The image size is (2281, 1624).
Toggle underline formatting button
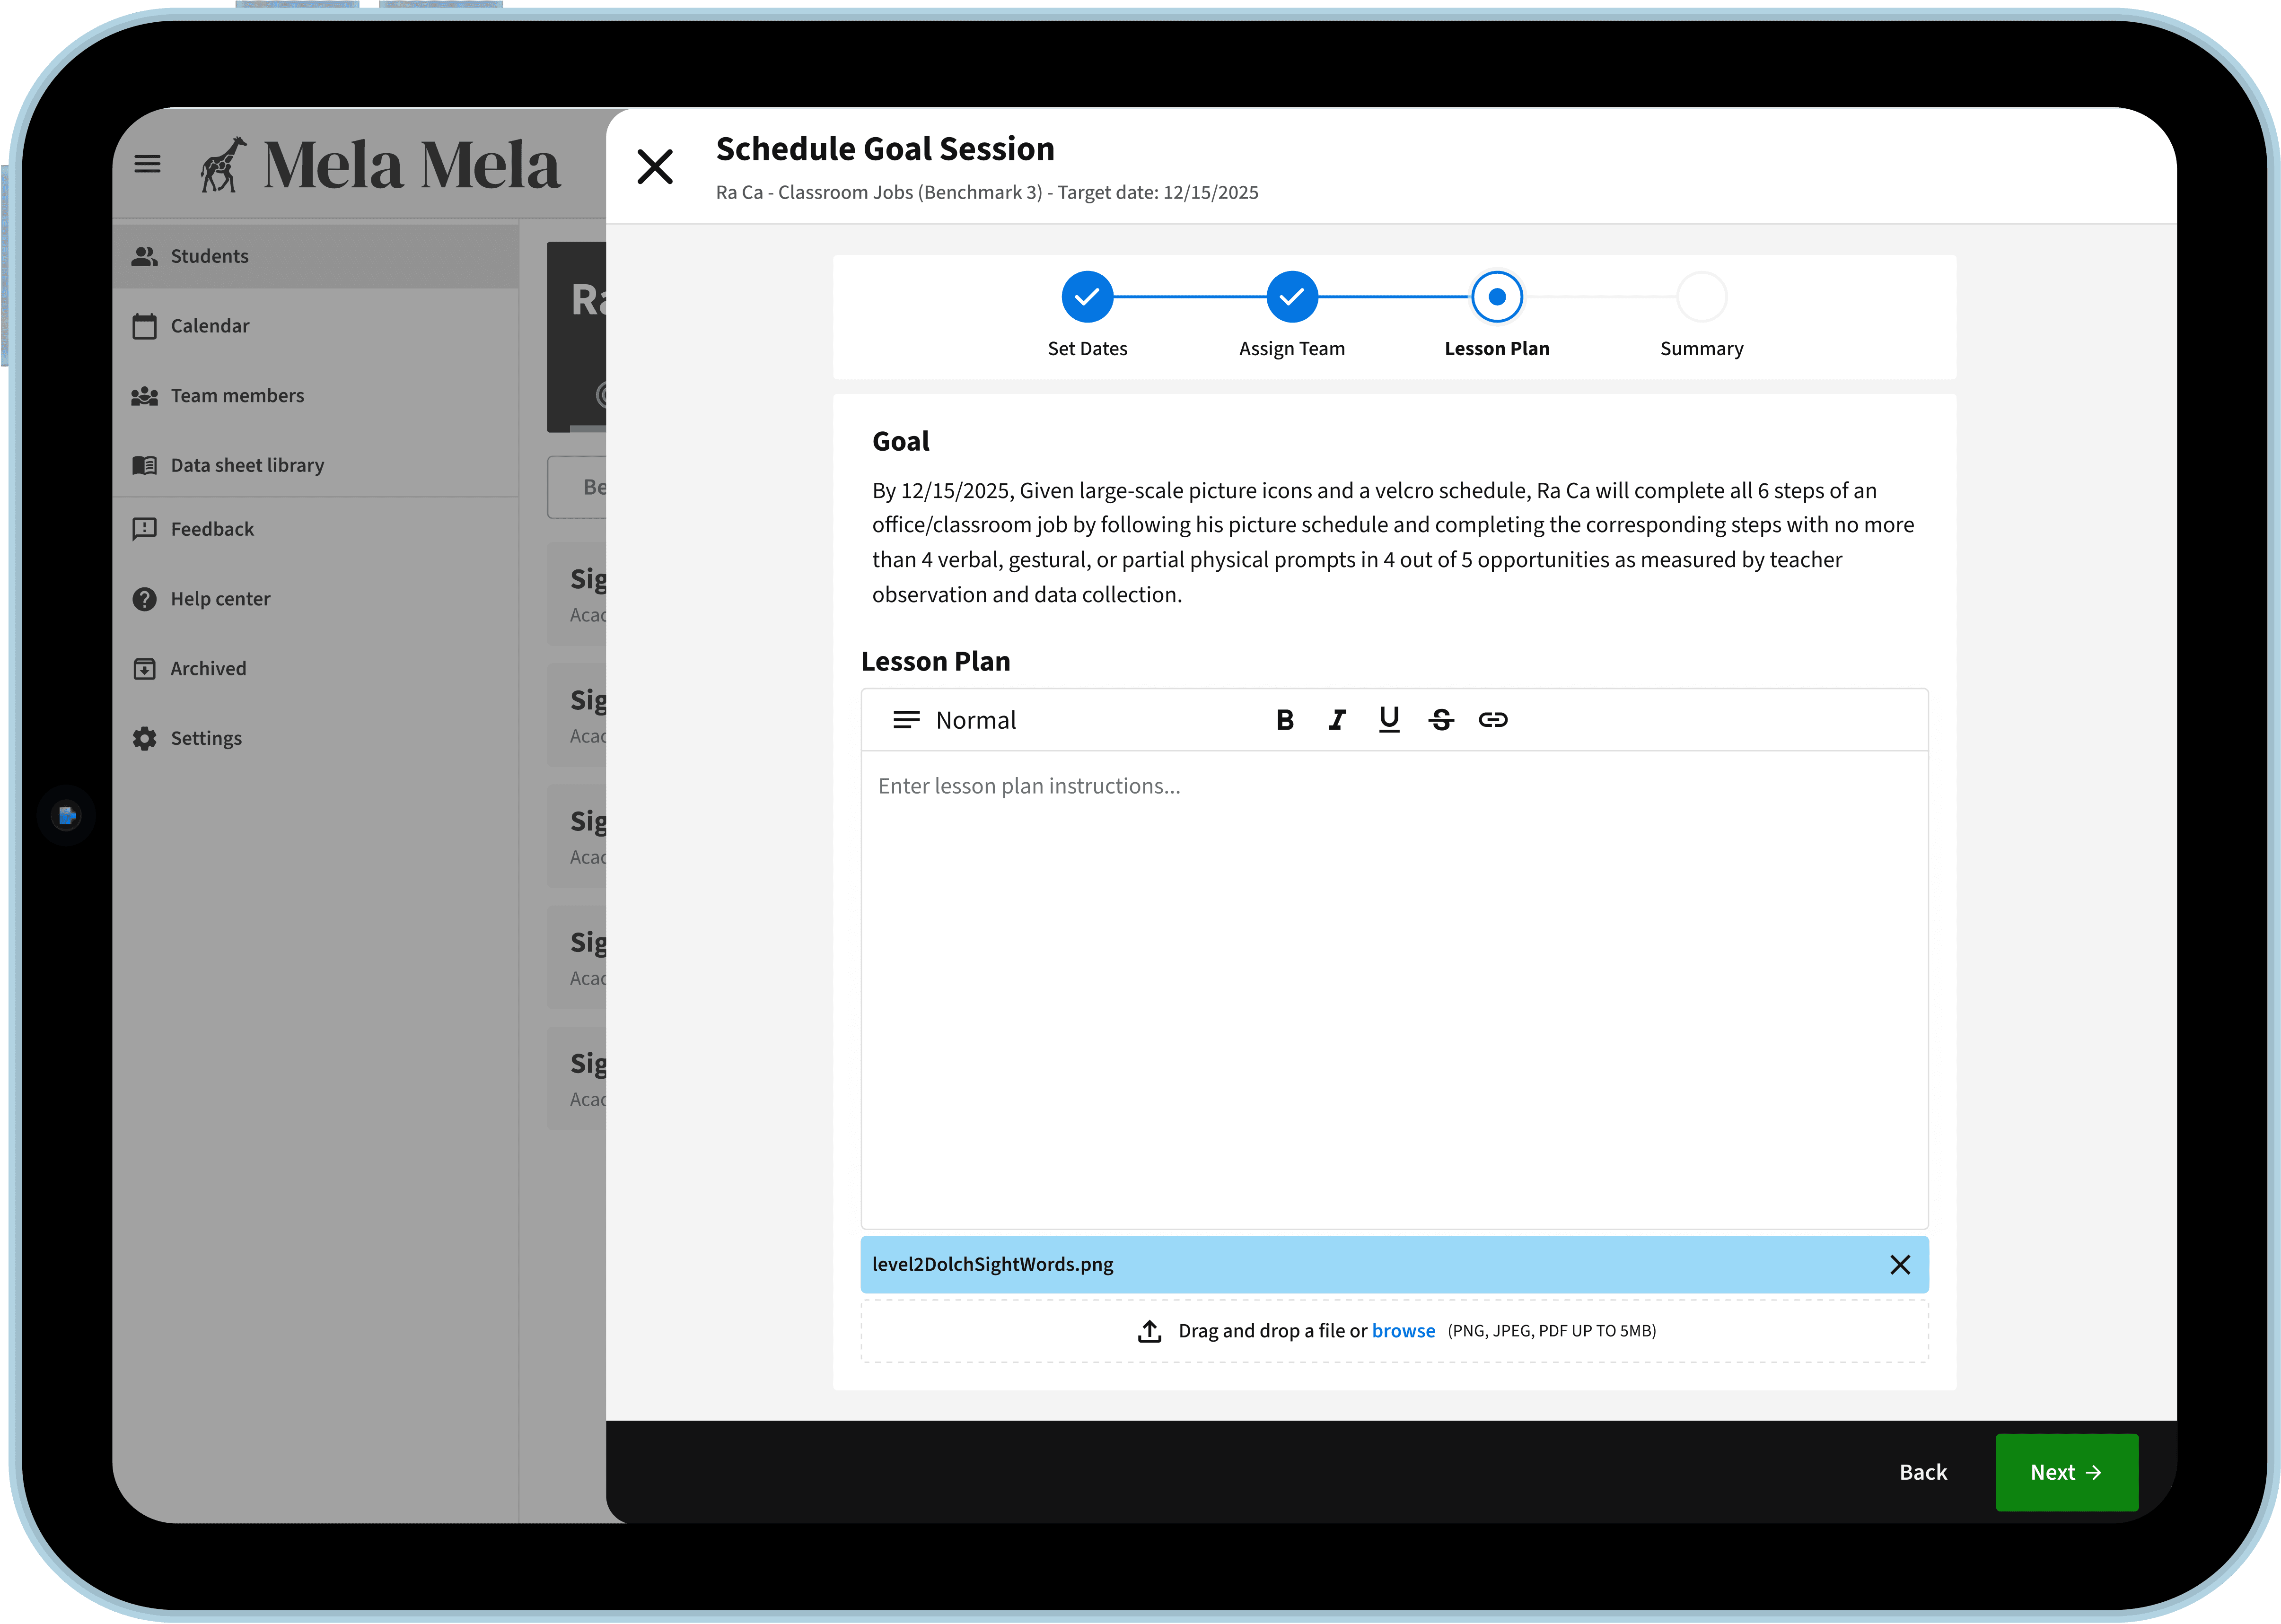[x=1389, y=720]
